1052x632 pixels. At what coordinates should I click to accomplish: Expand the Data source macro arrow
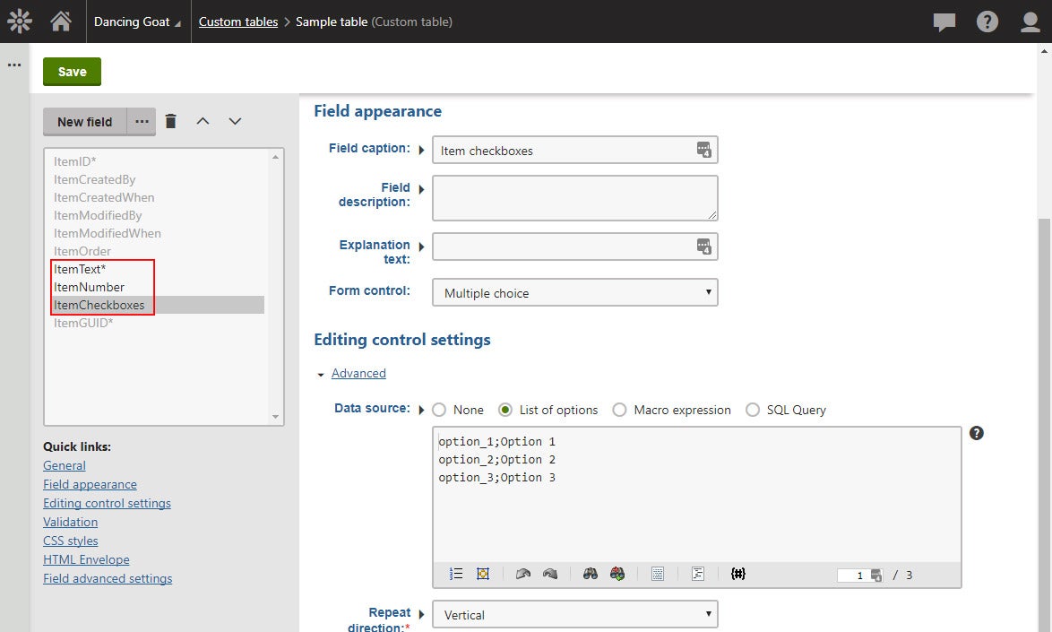[x=421, y=410]
